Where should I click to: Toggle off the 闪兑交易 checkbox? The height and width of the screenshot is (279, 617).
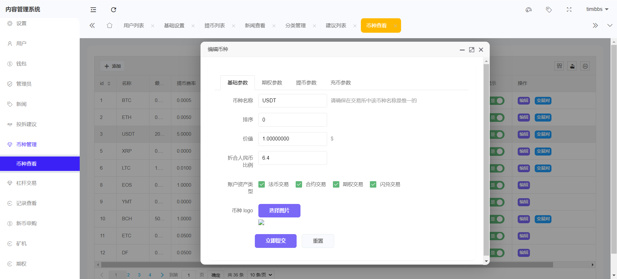pos(373,184)
